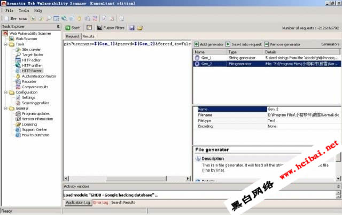Open saved fuzzer file with the folder icon

[x=140, y=28]
